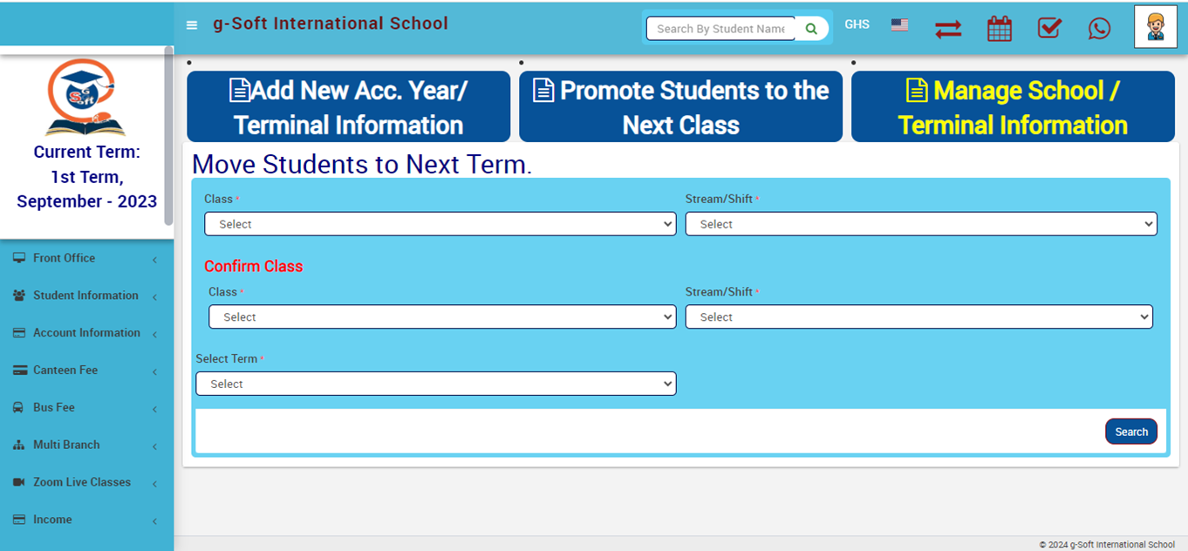Image resolution: width=1188 pixels, height=551 pixels.
Task: Click the Search By Student Name field
Action: click(x=720, y=29)
